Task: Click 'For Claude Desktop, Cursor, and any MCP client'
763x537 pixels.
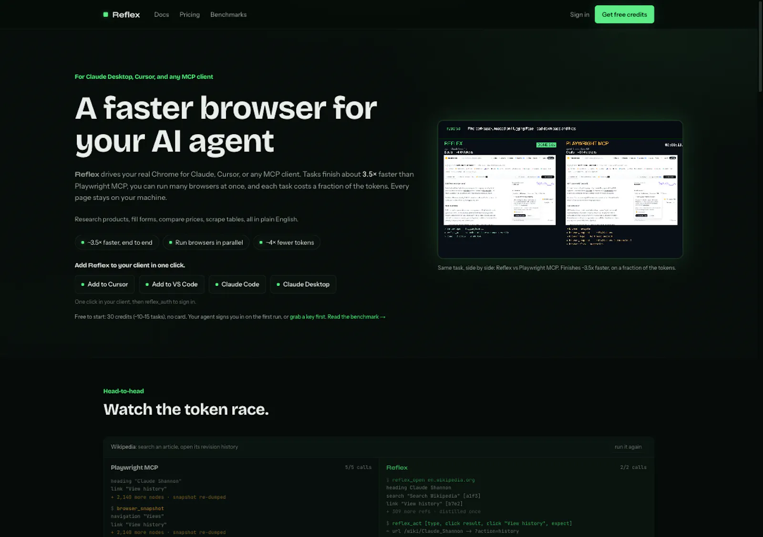Action: click(144, 77)
